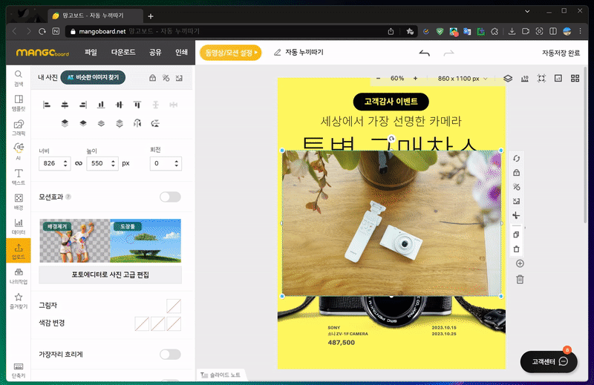Lock the image using left panel lock icon
Viewport: 594px width, 385px height.
(152, 78)
